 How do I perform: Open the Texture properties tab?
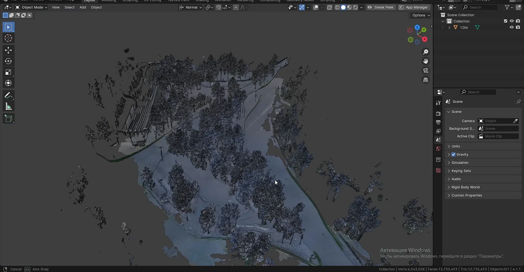[x=438, y=170]
